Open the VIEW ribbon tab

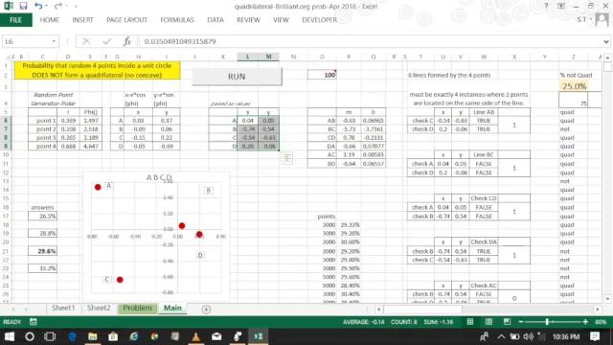click(x=281, y=20)
